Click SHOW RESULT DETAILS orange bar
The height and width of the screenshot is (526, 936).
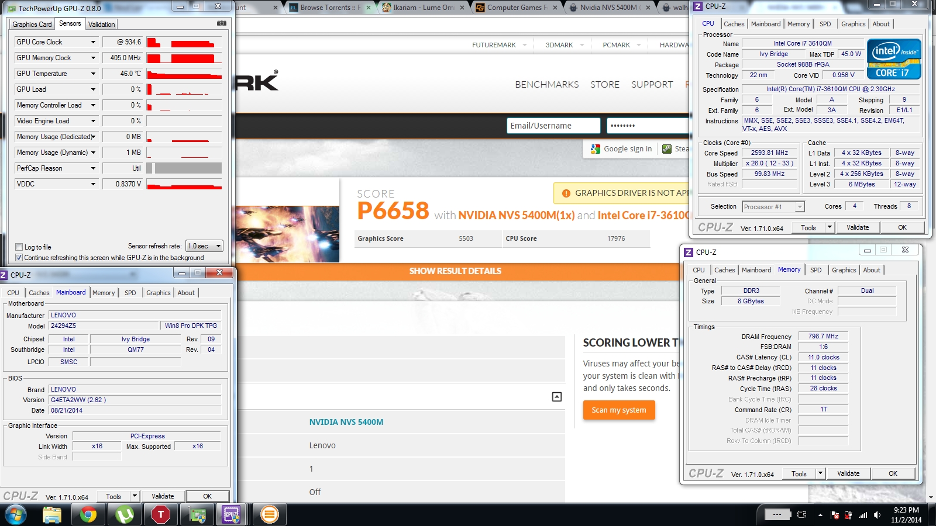click(455, 271)
